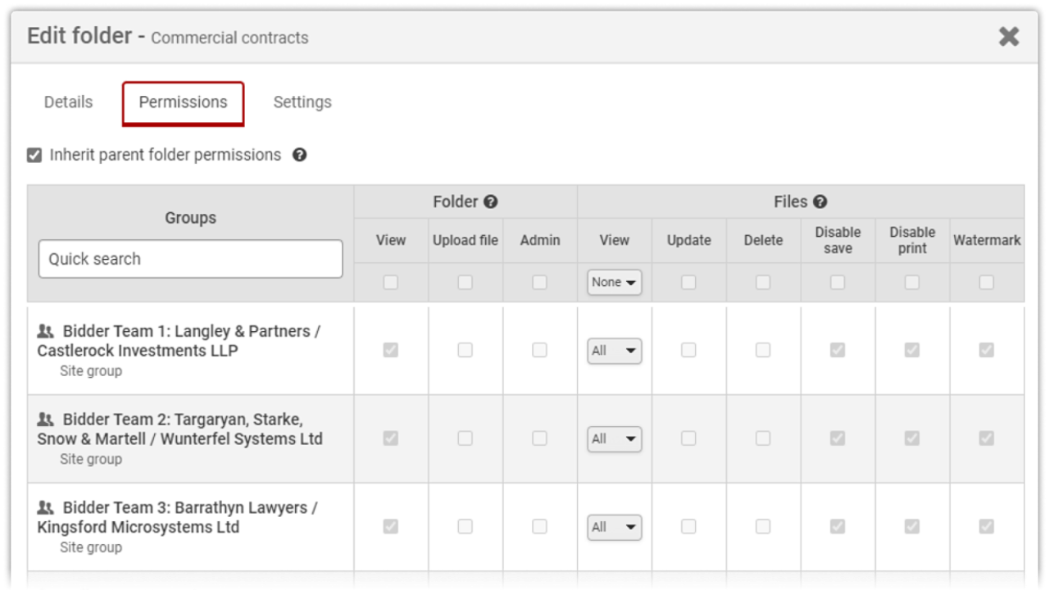Switch to the Settings tab
The image size is (1049, 590).
pos(302,102)
